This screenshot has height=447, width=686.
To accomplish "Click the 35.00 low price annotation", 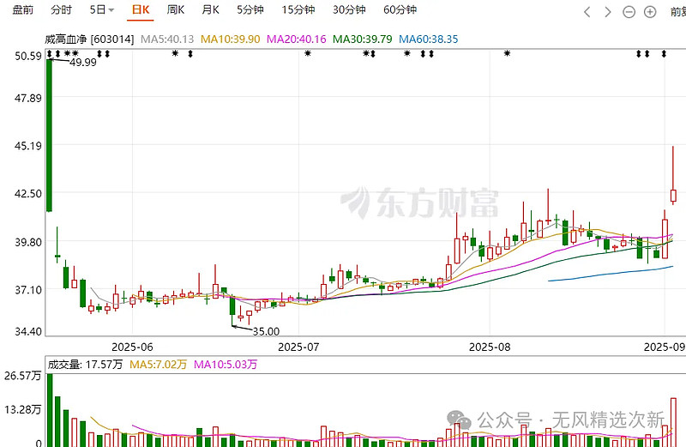I will tap(265, 330).
